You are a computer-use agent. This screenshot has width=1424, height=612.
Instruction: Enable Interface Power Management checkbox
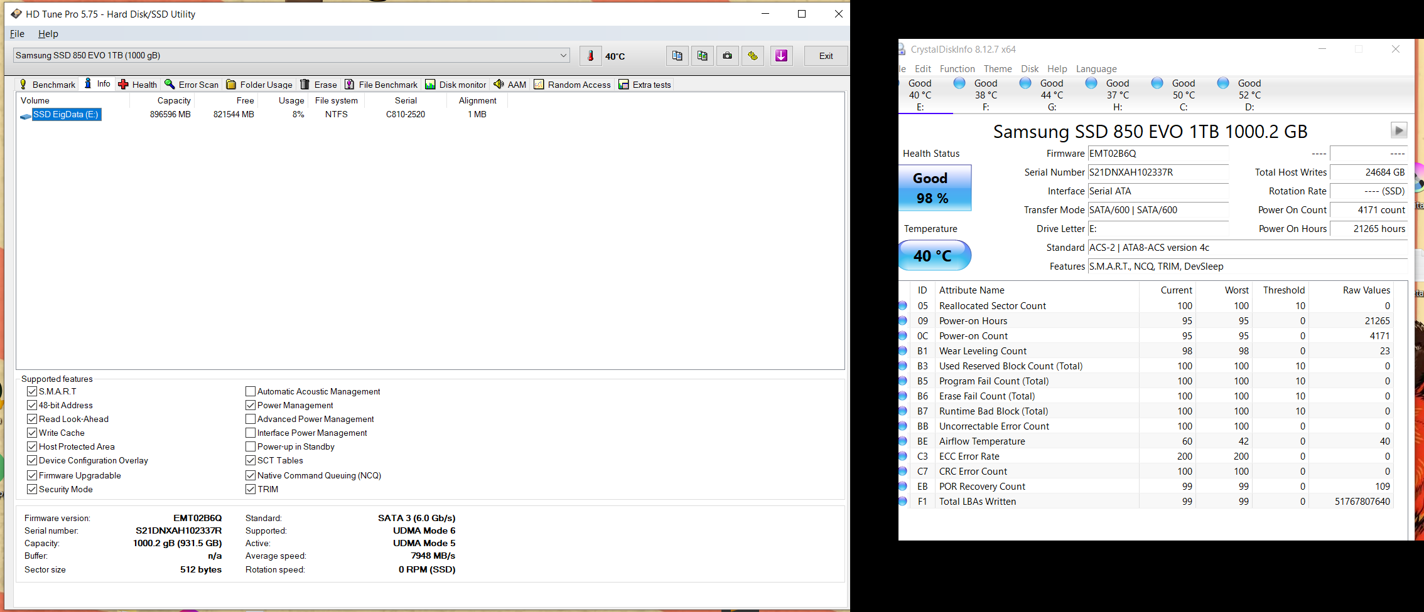click(251, 433)
